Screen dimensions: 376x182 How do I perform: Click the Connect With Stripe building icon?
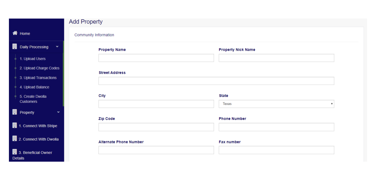point(15,125)
